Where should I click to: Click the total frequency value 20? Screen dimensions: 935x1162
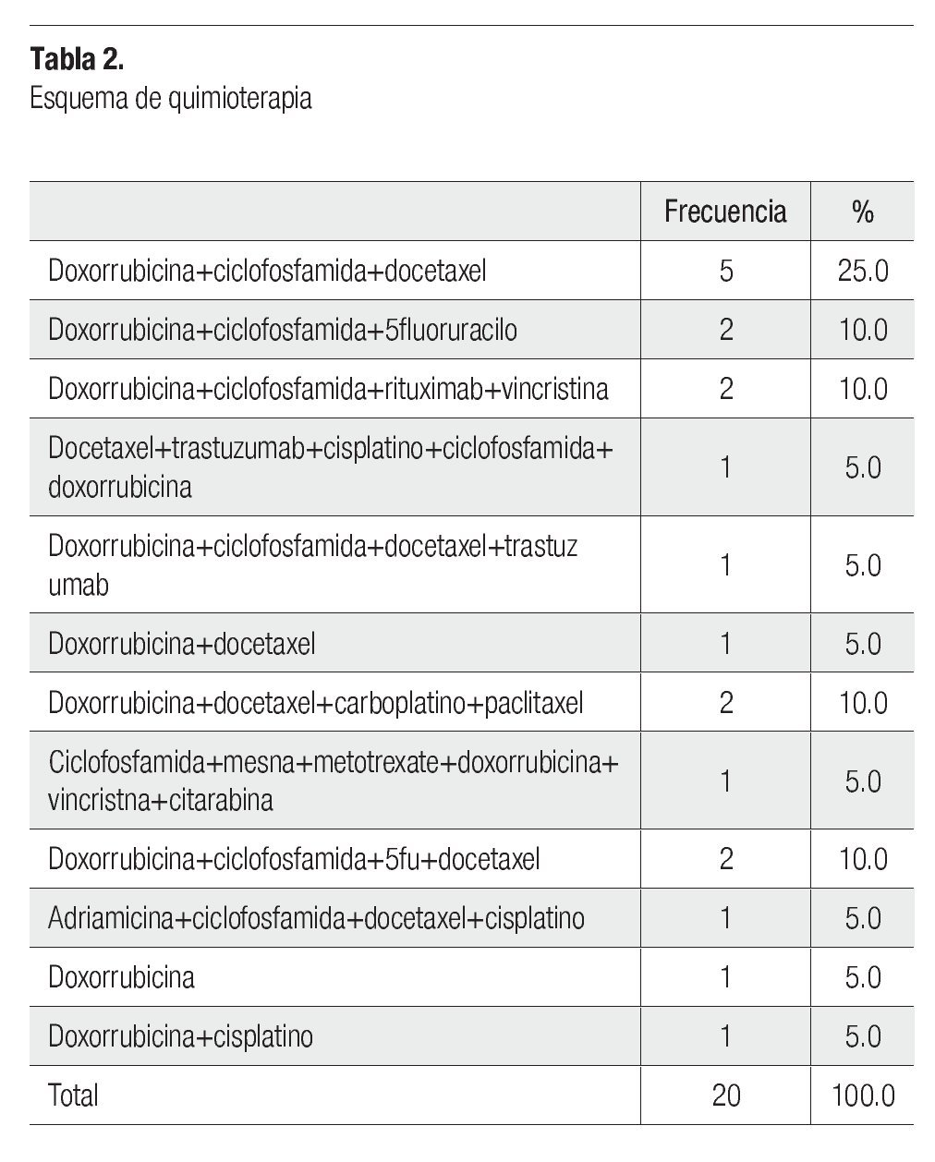click(x=726, y=1095)
